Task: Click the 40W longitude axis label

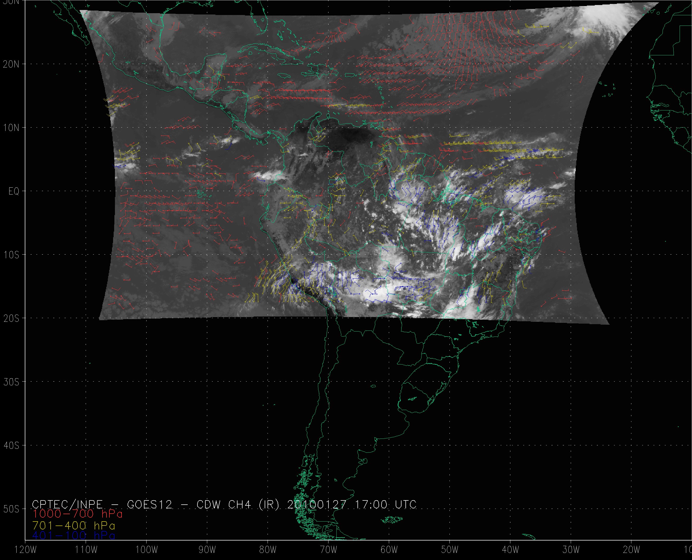Action: [x=510, y=550]
